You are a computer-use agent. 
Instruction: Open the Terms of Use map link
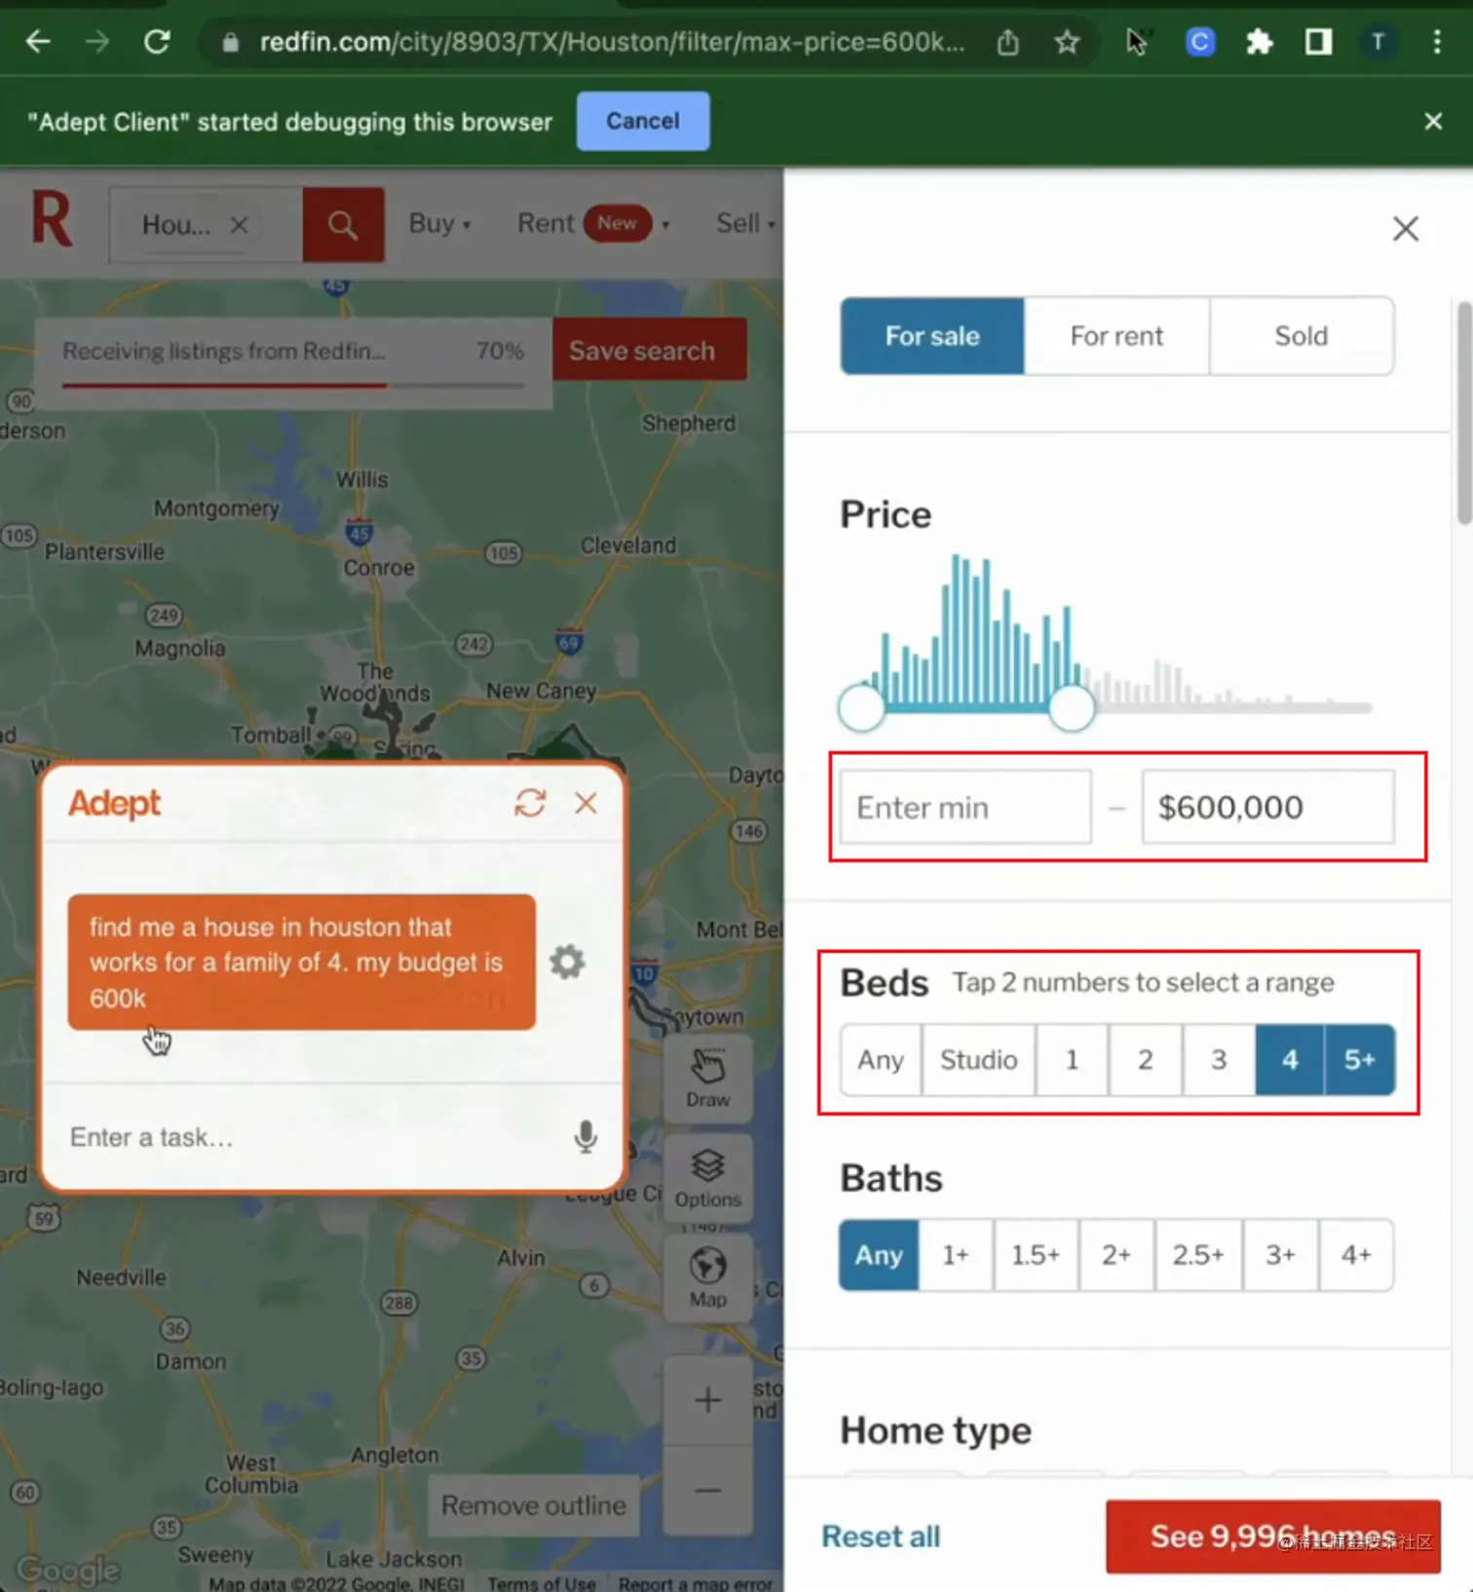542,1583
